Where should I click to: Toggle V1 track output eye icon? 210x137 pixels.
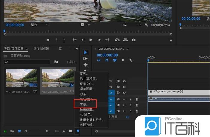(x=124, y=93)
